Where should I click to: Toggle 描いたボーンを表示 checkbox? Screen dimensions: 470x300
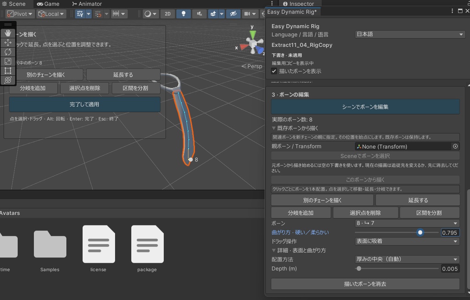[x=274, y=71]
